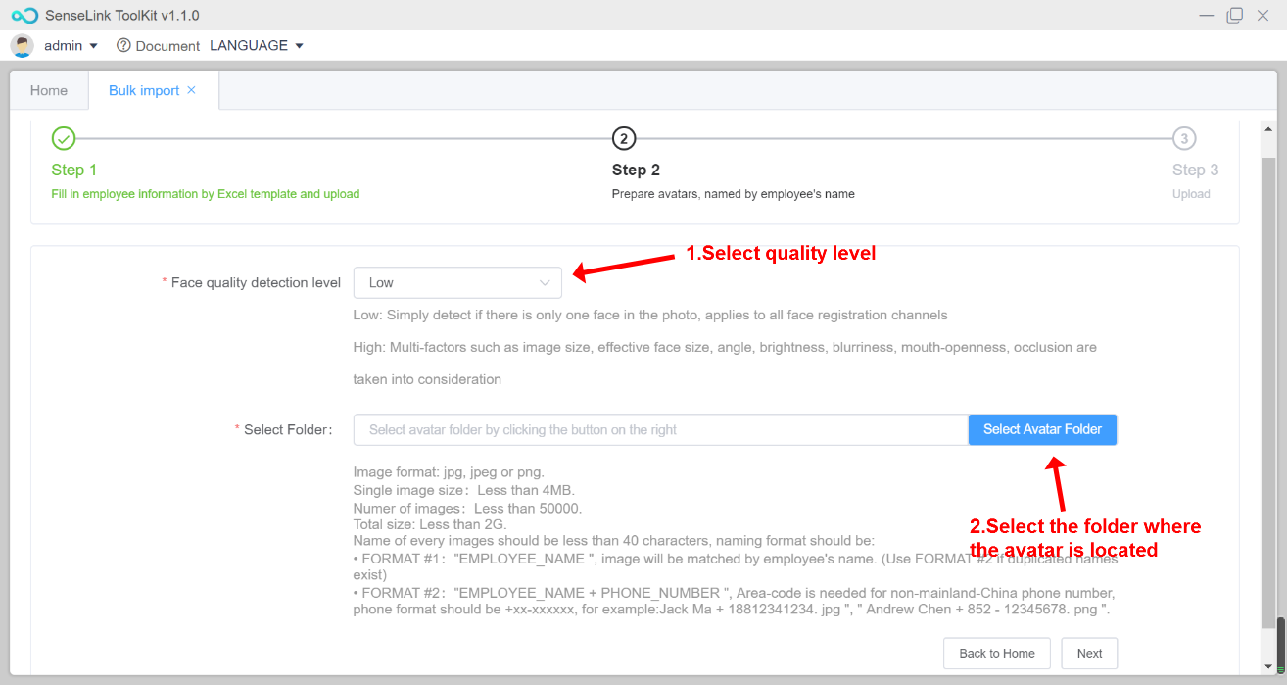
Task: Close the Bulk import tab
Action: click(192, 90)
